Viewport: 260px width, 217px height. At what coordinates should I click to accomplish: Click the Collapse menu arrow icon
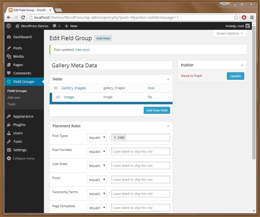tap(9, 158)
